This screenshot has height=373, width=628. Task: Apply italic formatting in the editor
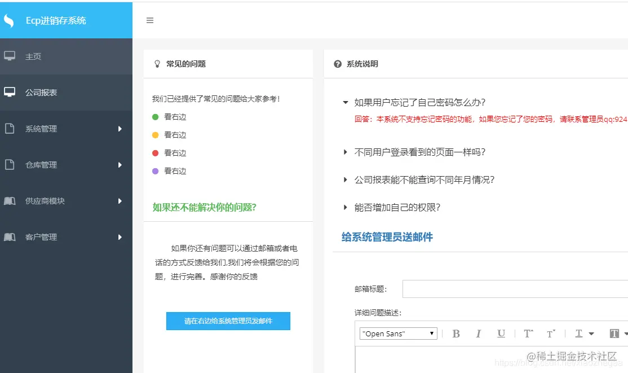(479, 333)
